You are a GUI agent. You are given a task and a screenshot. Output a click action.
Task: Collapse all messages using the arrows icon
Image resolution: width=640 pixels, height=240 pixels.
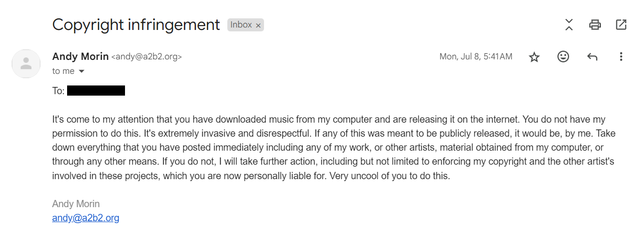569,25
